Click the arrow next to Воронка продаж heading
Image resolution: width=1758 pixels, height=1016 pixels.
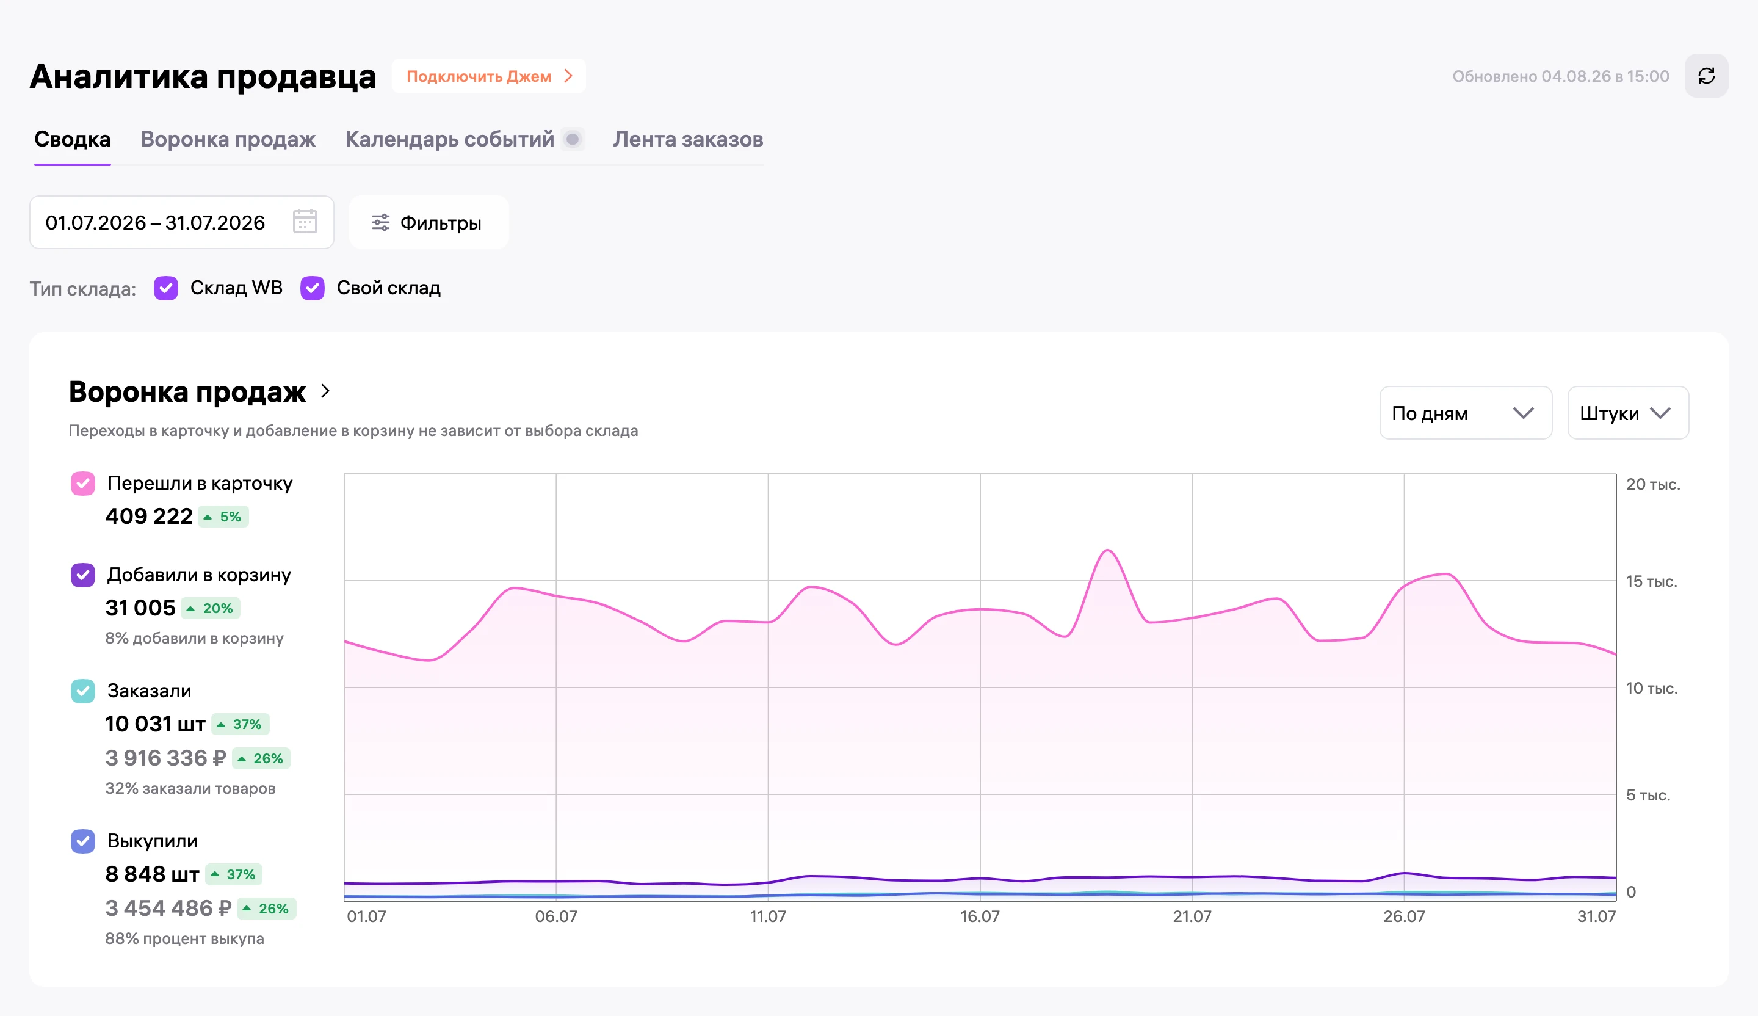coord(325,391)
